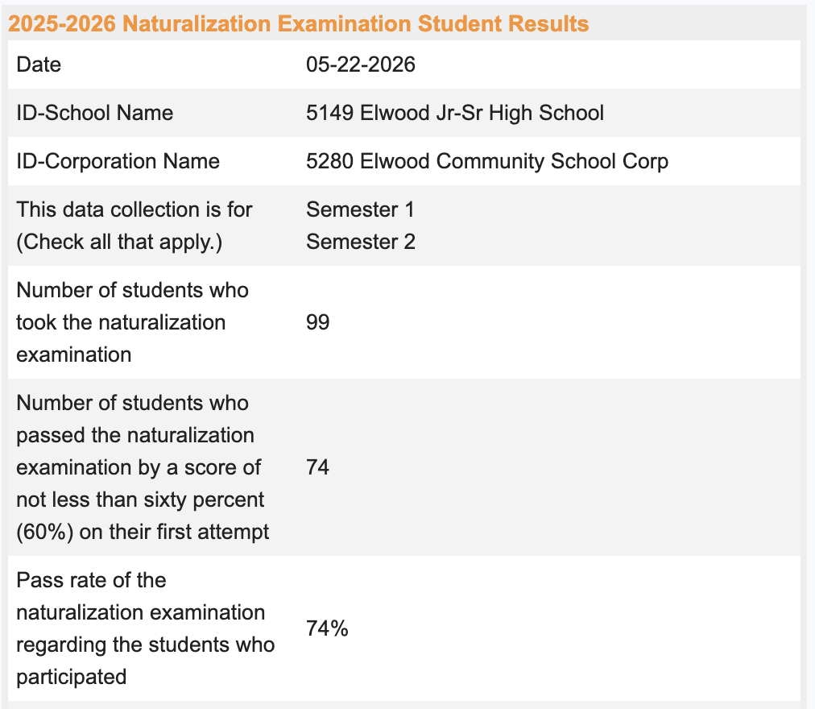Viewport: 815px width, 709px height.
Task: Select the Semester 1 entry
Action: pos(360,209)
